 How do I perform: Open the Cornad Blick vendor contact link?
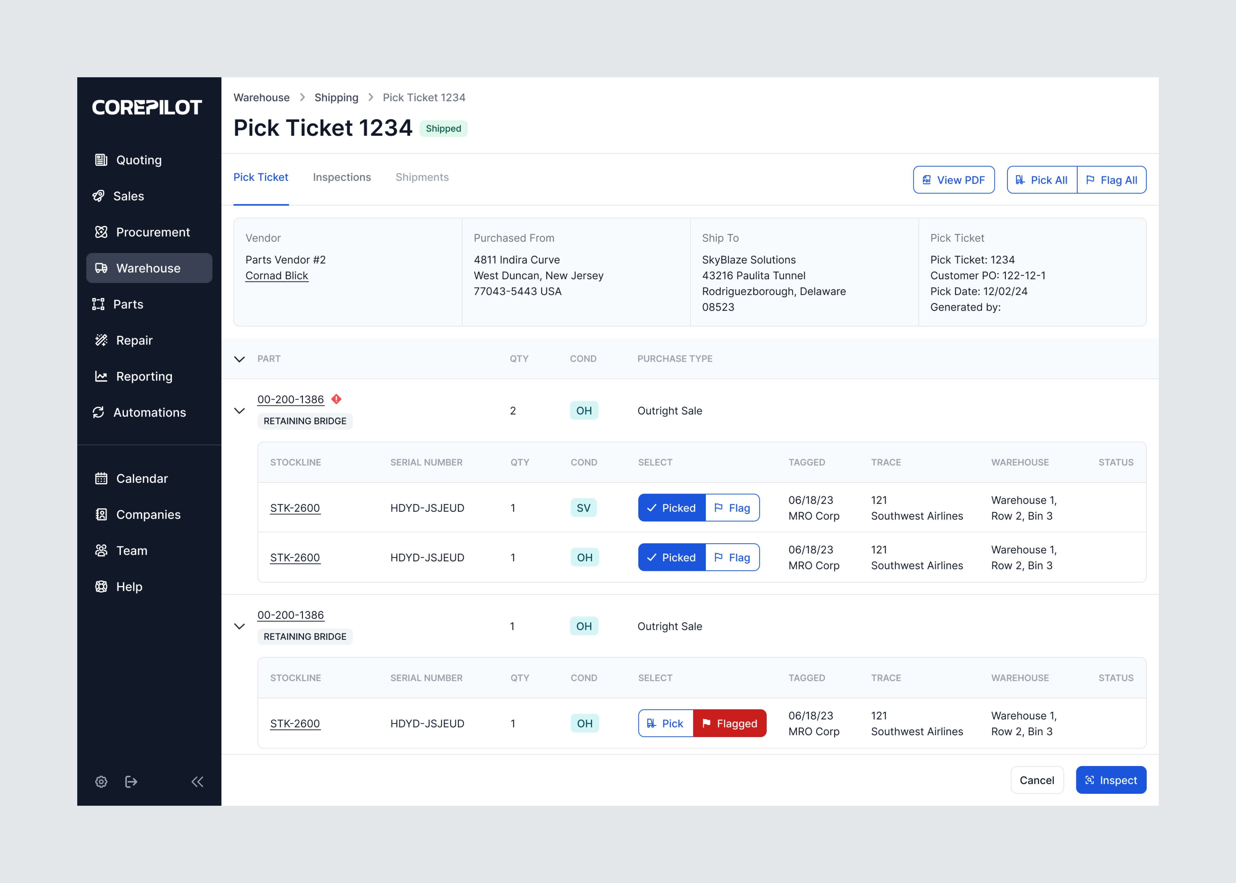(277, 276)
